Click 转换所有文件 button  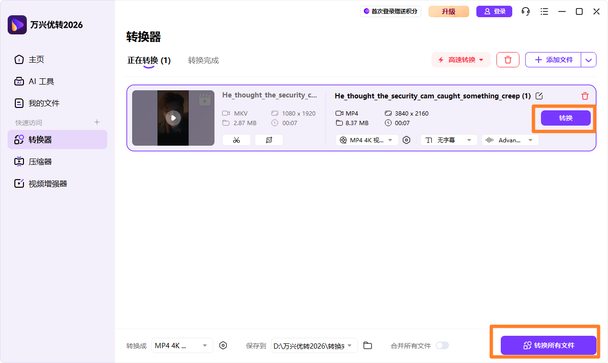(549, 345)
